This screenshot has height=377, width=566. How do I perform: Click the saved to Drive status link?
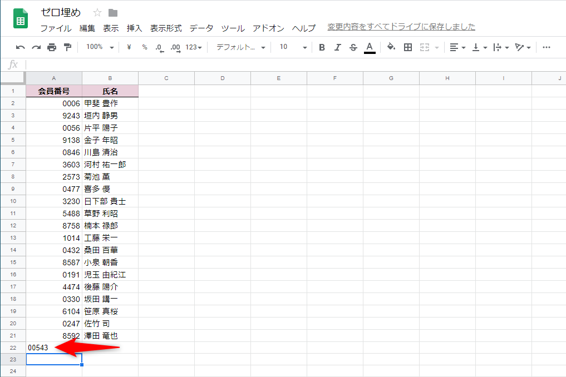click(x=401, y=27)
